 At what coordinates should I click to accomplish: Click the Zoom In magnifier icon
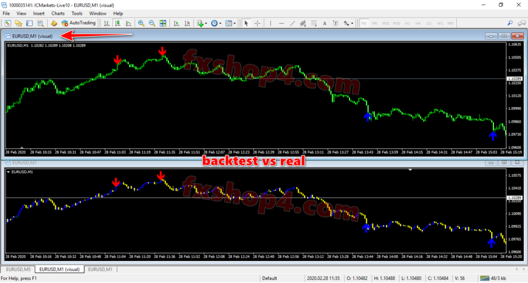click(141, 23)
